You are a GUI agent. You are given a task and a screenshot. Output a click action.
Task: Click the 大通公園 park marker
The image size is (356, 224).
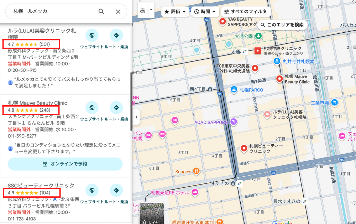coord(258,36)
